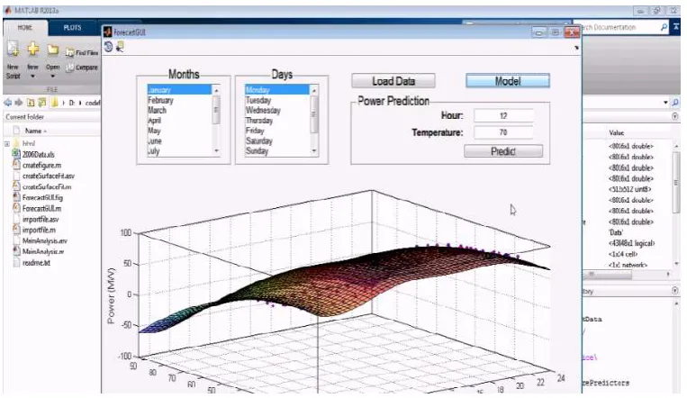Switch to the HOME tab

click(x=24, y=27)
